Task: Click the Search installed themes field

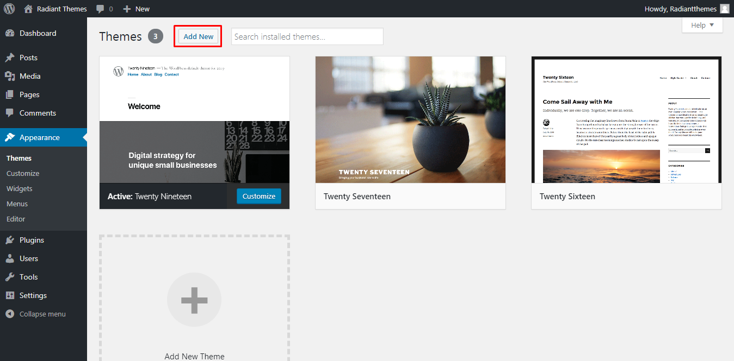Action: tap(307, 36)
